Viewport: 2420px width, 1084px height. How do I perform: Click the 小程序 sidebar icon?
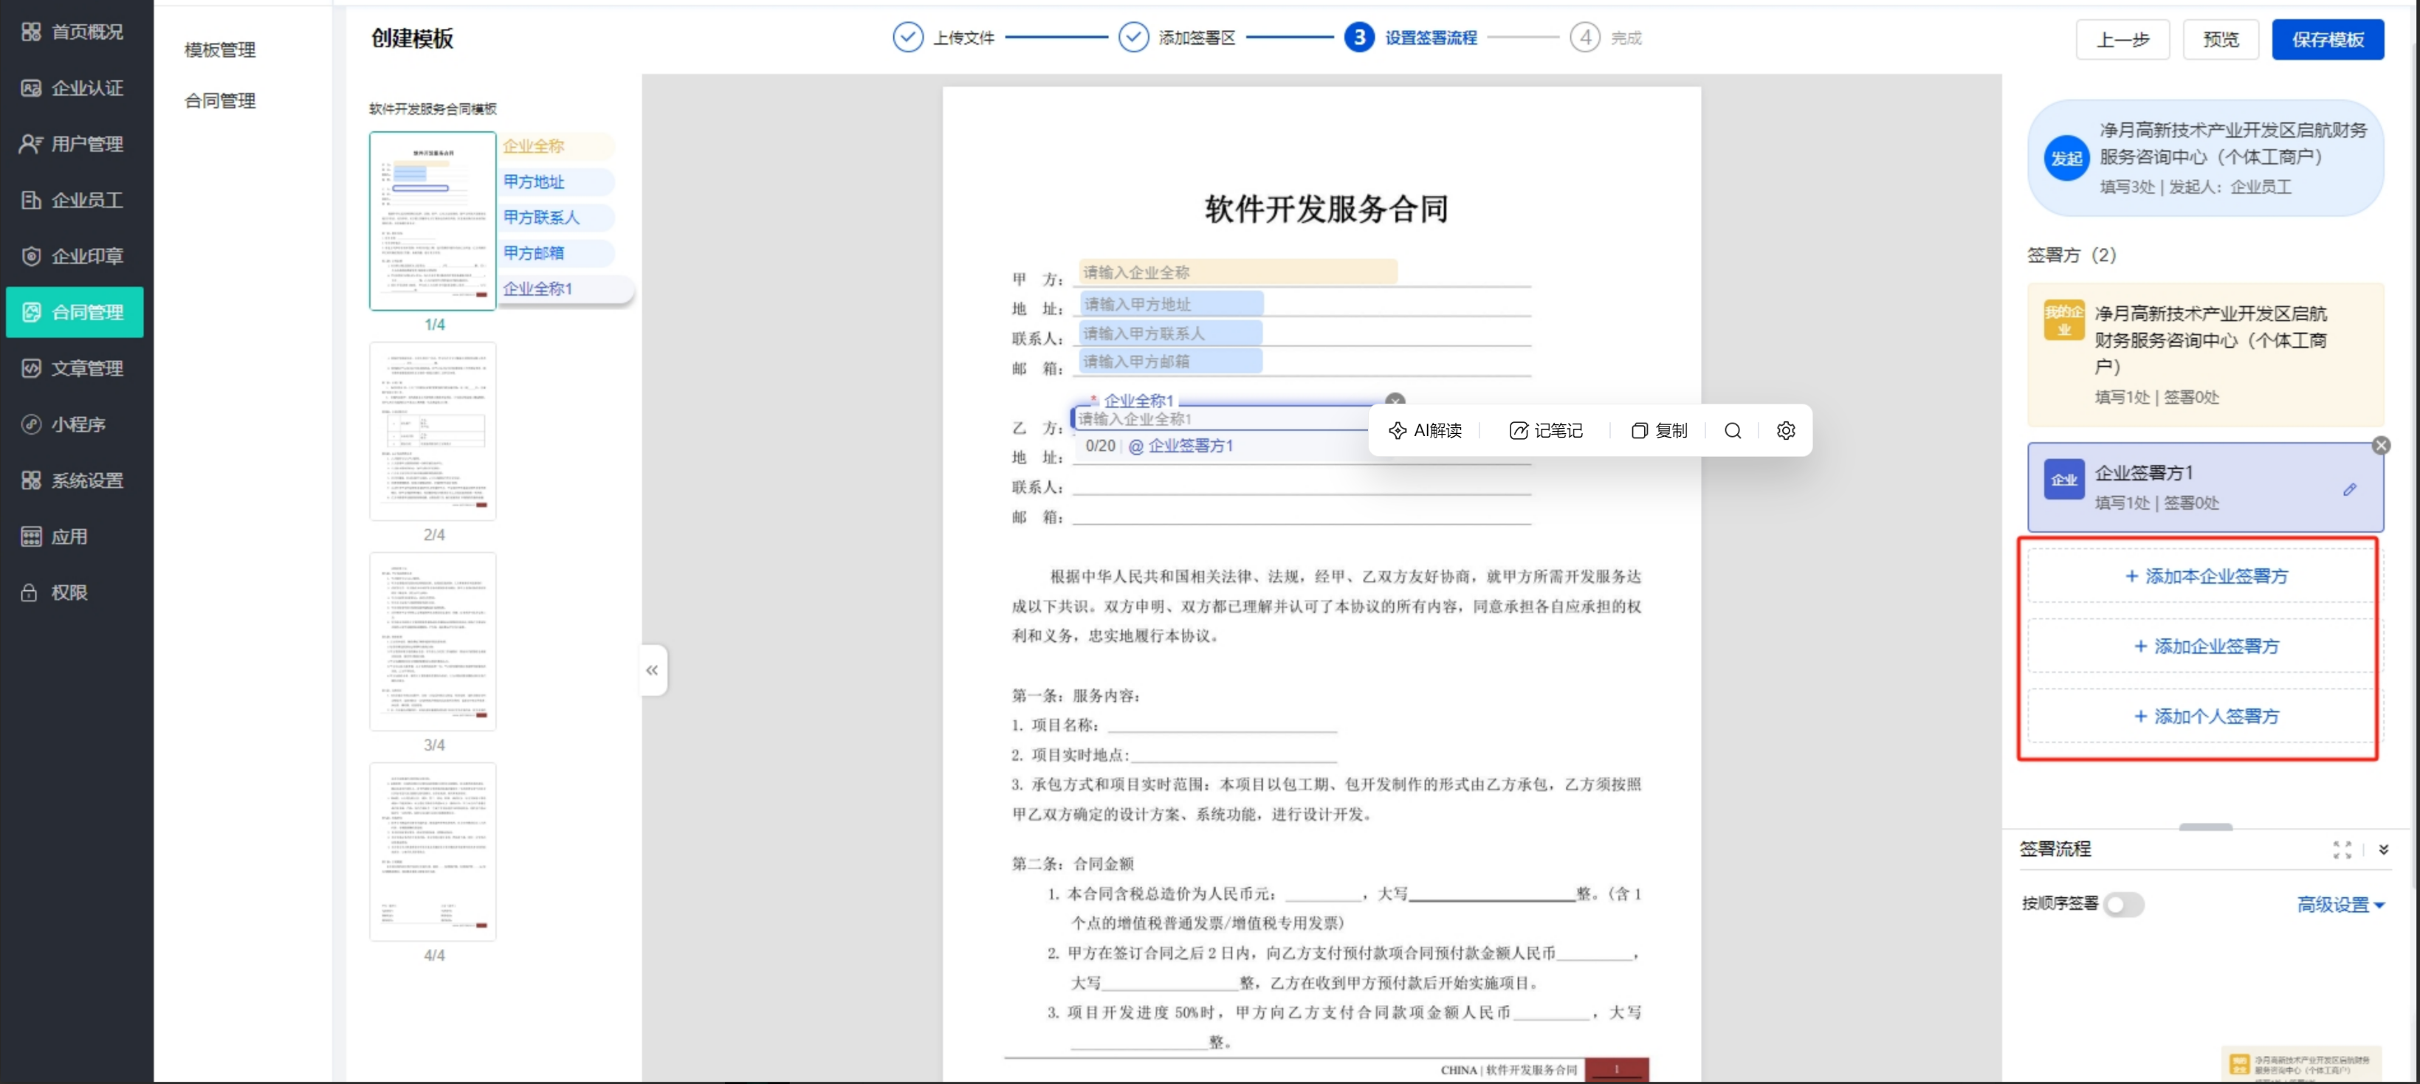(x=31, y=424)
